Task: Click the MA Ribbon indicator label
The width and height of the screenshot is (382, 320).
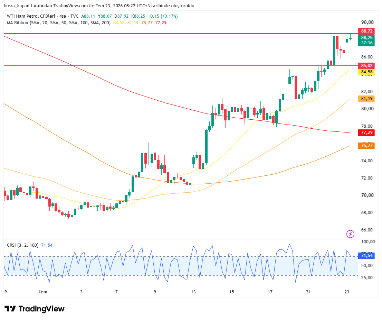Action: coord(58,23)
